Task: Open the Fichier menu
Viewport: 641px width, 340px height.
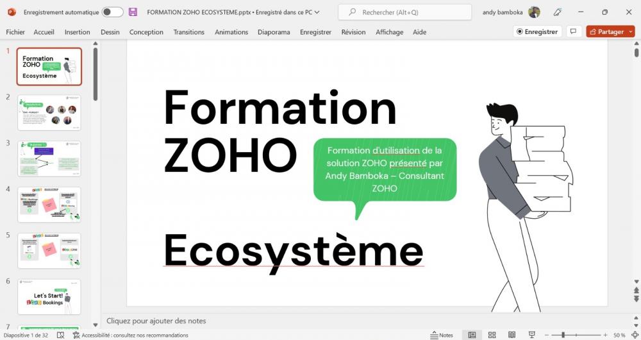Action: [15, 32]
